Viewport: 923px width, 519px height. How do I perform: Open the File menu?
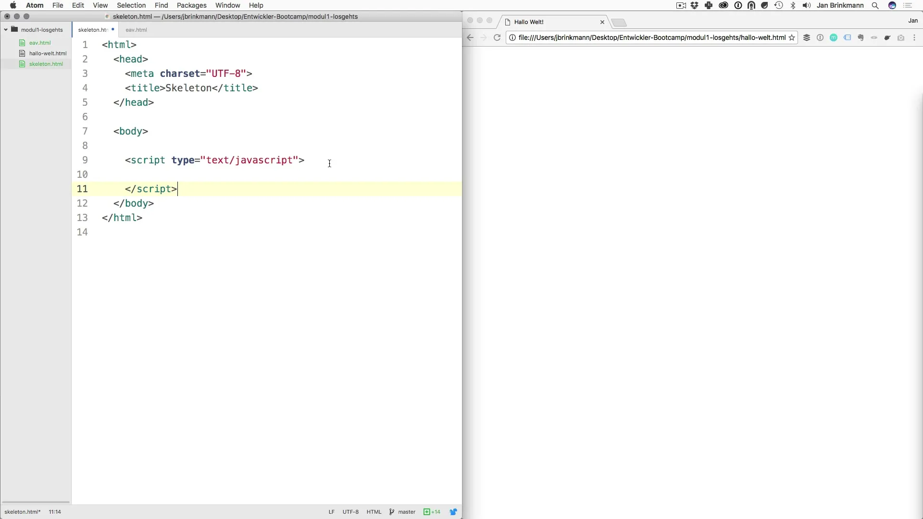pyautogui.click(x=58, y=5)
